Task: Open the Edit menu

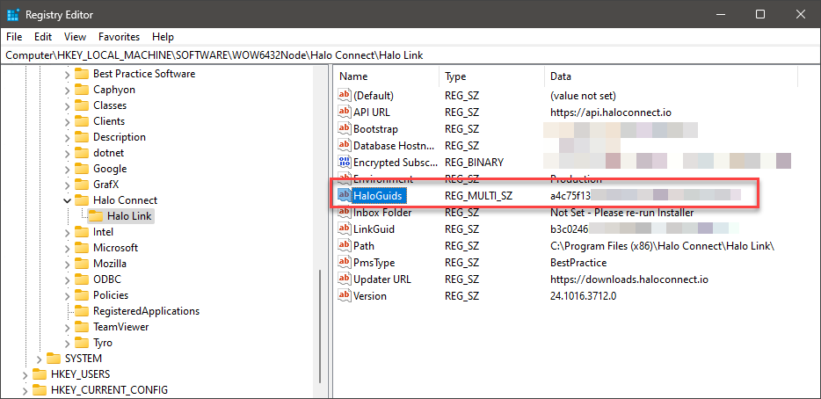Action: pyautogui.click(x=43, y=37)
